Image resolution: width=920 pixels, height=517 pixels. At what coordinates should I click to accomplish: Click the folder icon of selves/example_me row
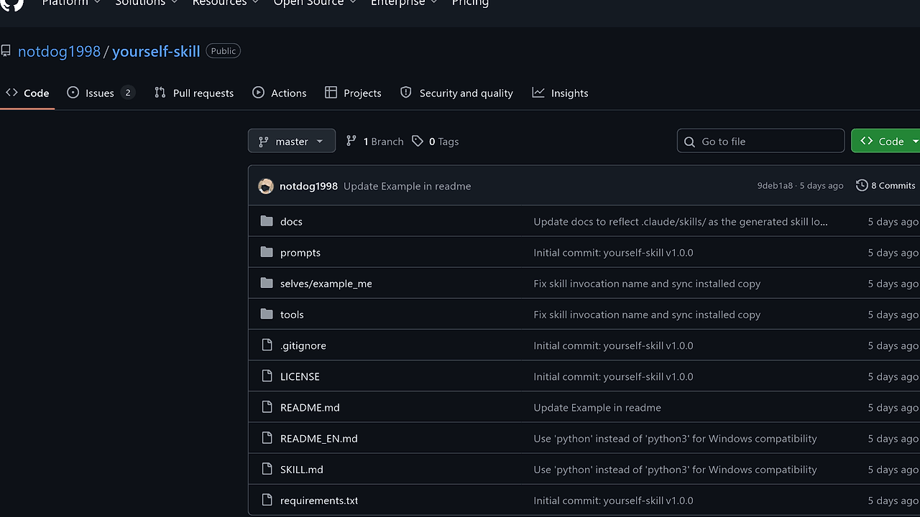coord(267,283)
